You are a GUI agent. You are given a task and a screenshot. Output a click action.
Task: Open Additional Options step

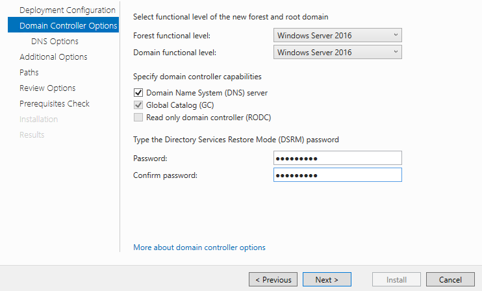[53, 57]
